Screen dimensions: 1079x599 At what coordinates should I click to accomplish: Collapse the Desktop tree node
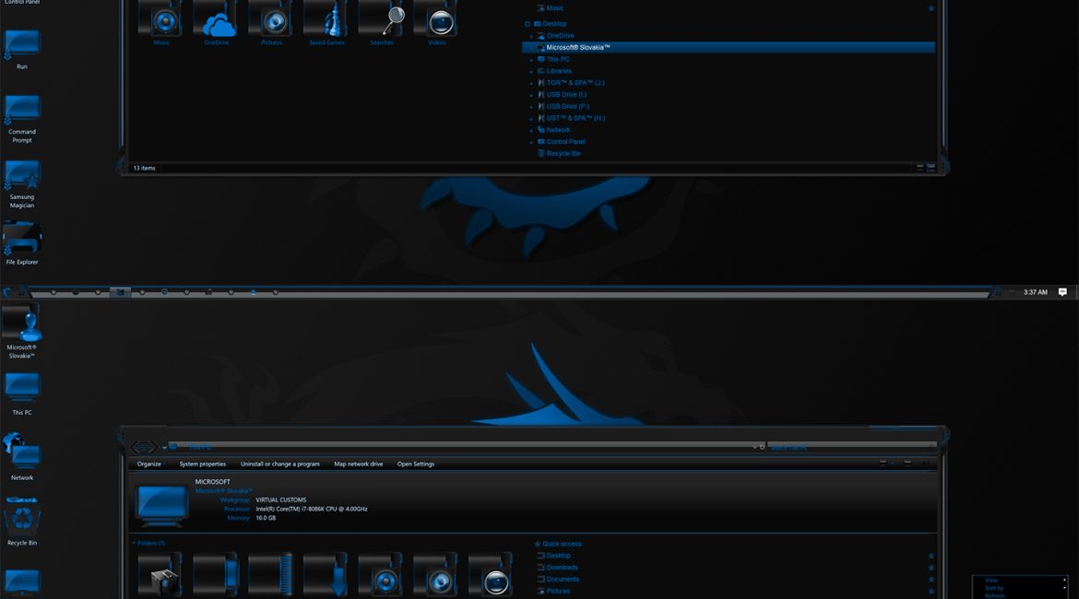pos(528,24)
